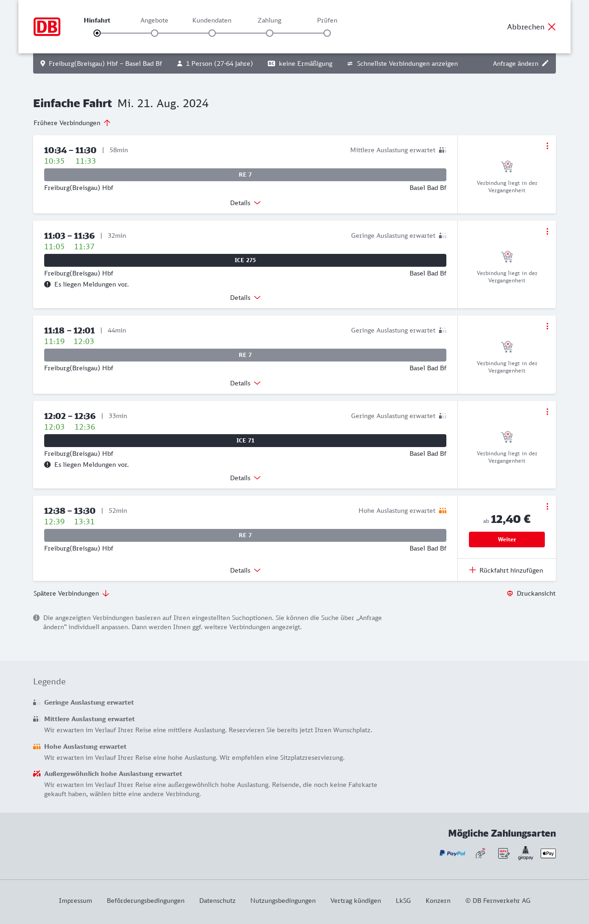Click the DB logo
This screenshot has width=589, height=924.
click(47, 27)
